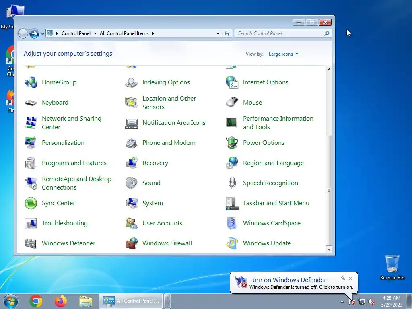Click All Control Panel Items breadcrumb
Screen dimensions: 412x309
point(124,33)
